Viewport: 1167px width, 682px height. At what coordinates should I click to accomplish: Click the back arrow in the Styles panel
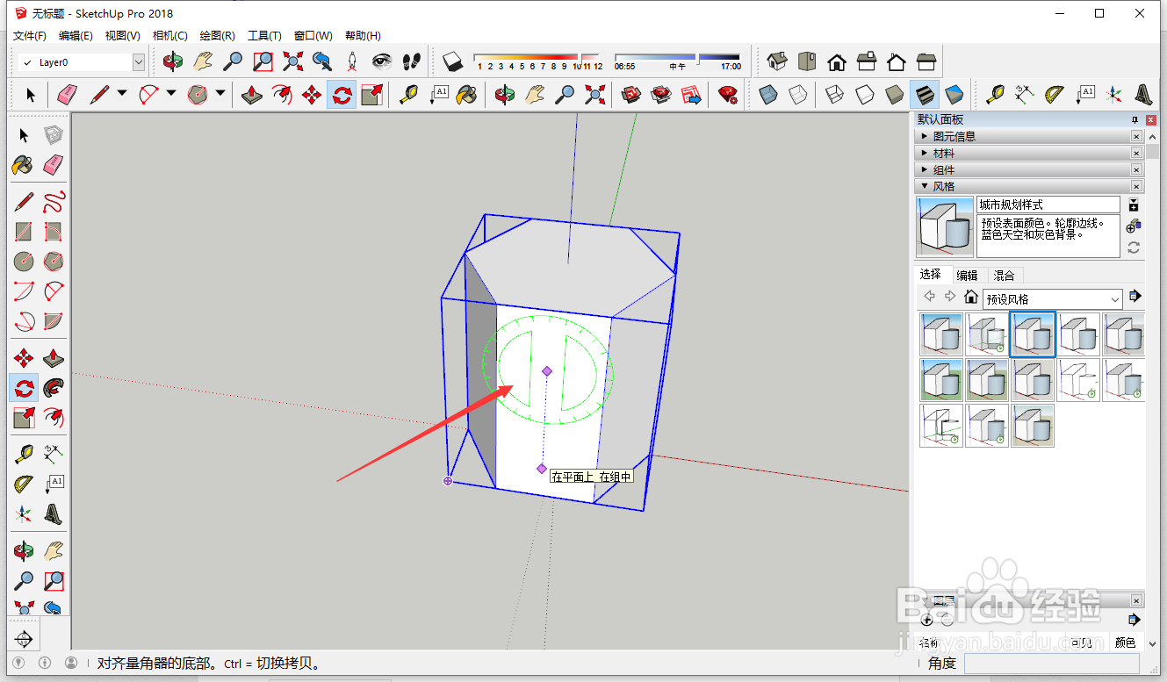pyautogui.click(x=931, y=296)
